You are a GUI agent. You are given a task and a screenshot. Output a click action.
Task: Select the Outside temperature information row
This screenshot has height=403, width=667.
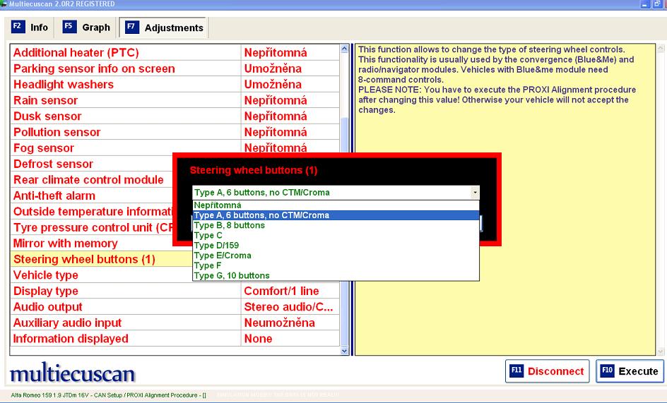(x=91, y=211)
